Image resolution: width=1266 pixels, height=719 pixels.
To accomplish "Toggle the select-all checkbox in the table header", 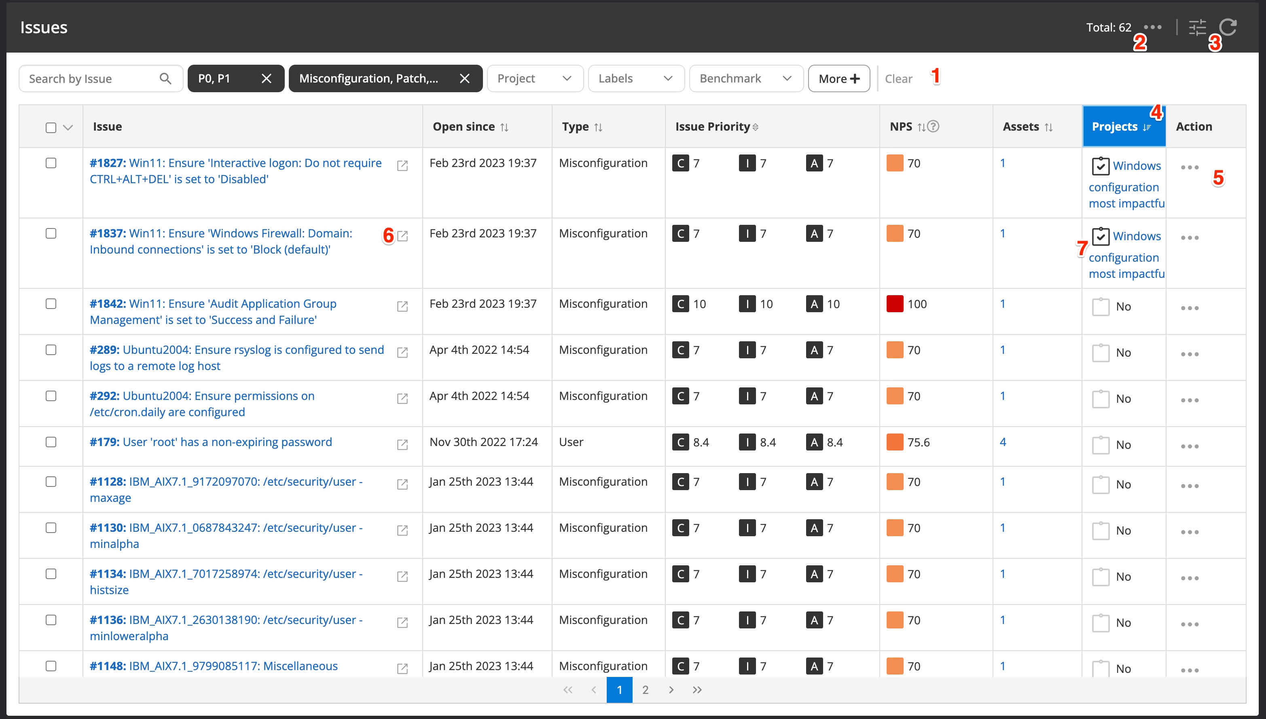I will click(x=51, y=127).
